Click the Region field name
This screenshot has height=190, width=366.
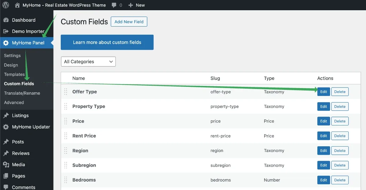80,150
